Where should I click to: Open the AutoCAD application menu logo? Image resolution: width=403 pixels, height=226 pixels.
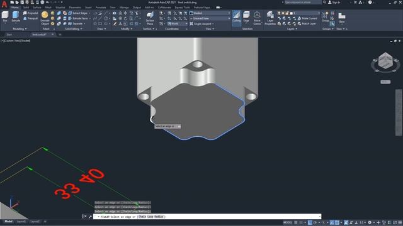pos(4,4)
